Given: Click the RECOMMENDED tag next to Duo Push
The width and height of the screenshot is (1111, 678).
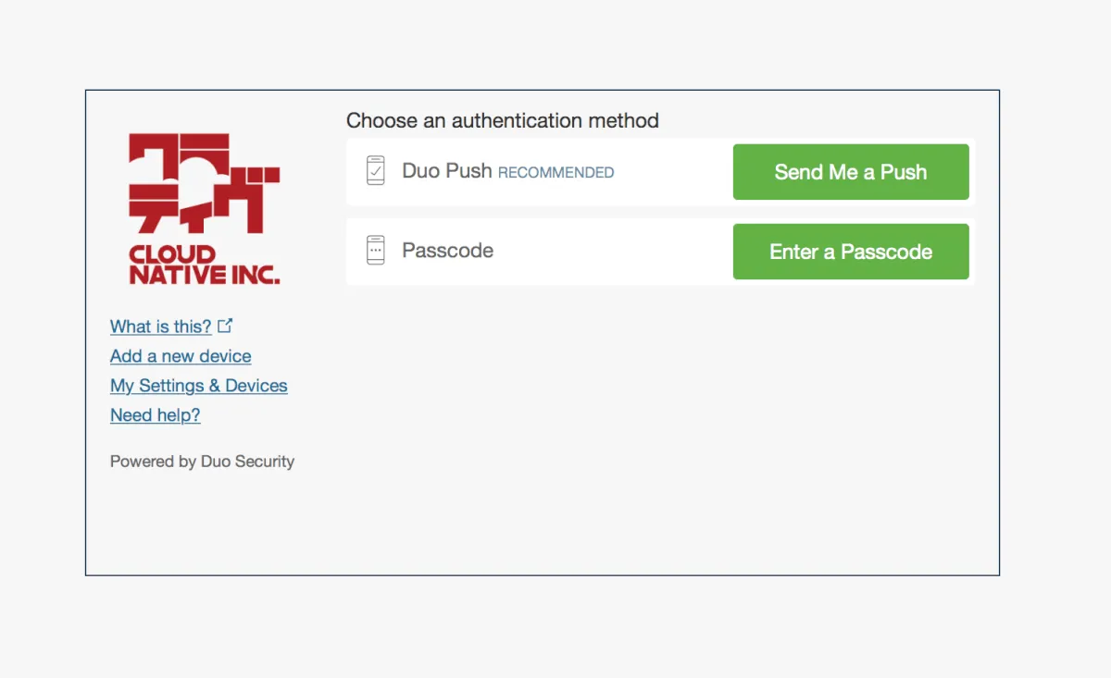Looking at the screenshot, I should click(x=555, y=173).
